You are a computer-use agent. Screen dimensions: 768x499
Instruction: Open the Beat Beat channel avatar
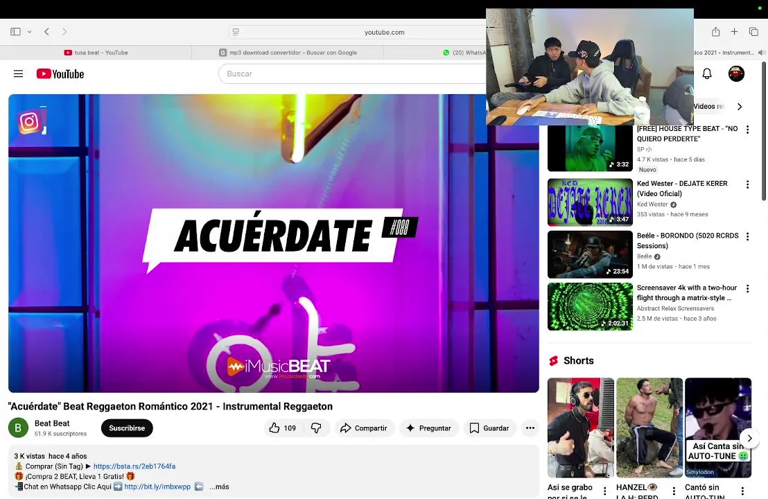tap(18, 428)
